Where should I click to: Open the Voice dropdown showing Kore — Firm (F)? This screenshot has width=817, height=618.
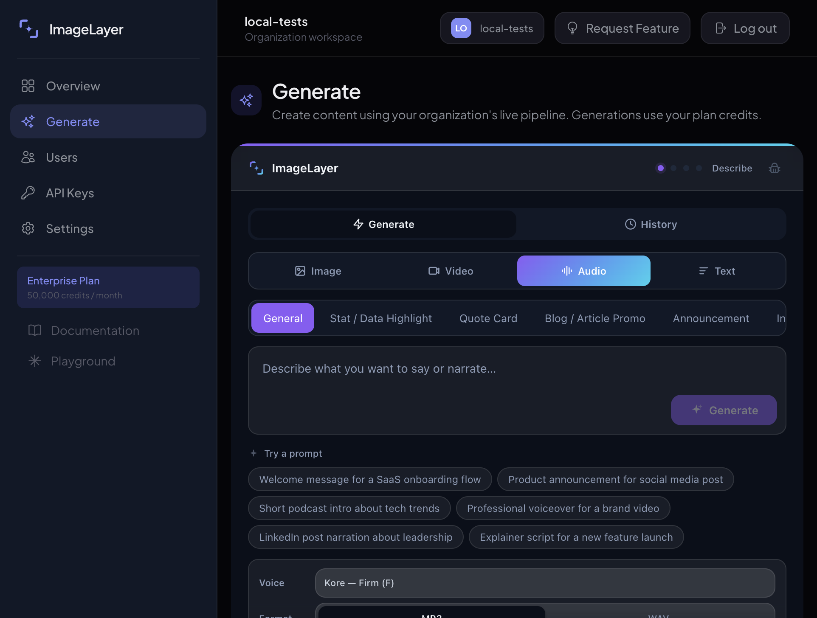coord(545,583)
